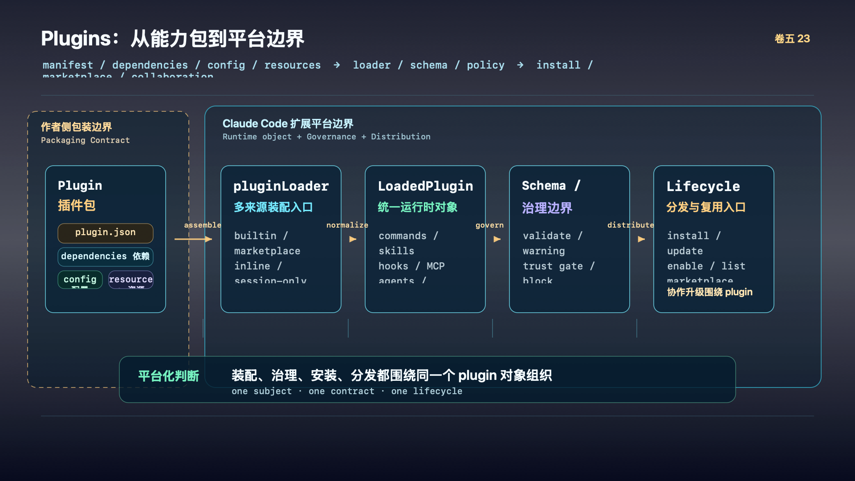Click the Schema / card title
This screenshot has width=855, height=481.
(551, 185)
